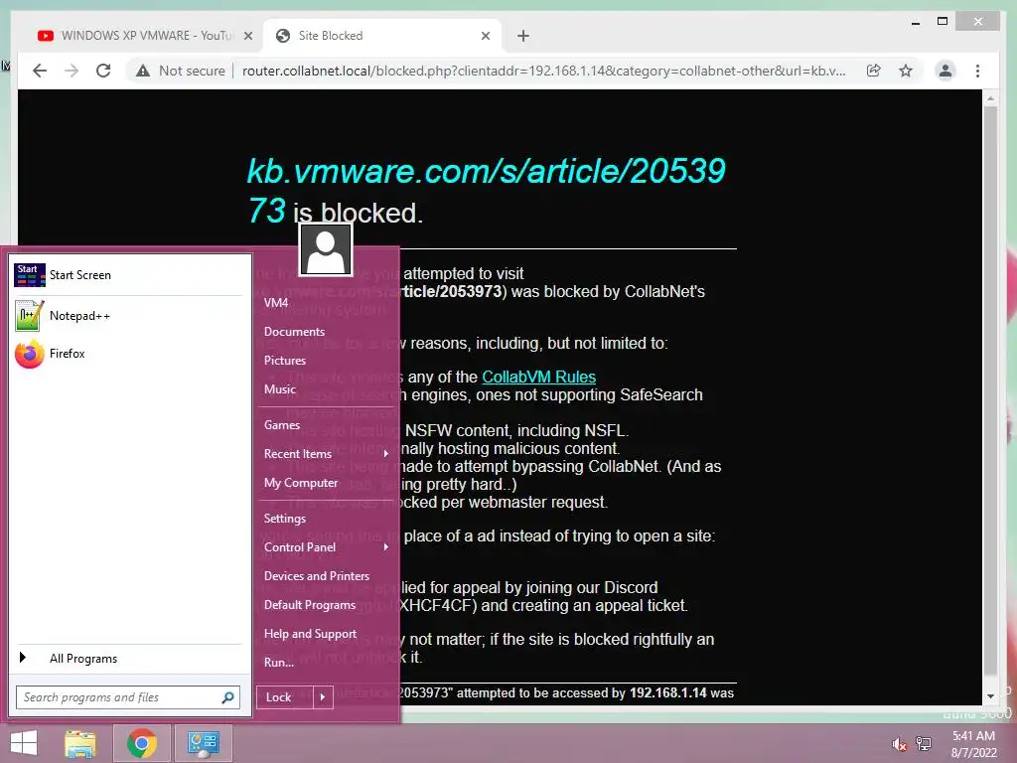Close the Site Blocked tab

pos(485,36)
